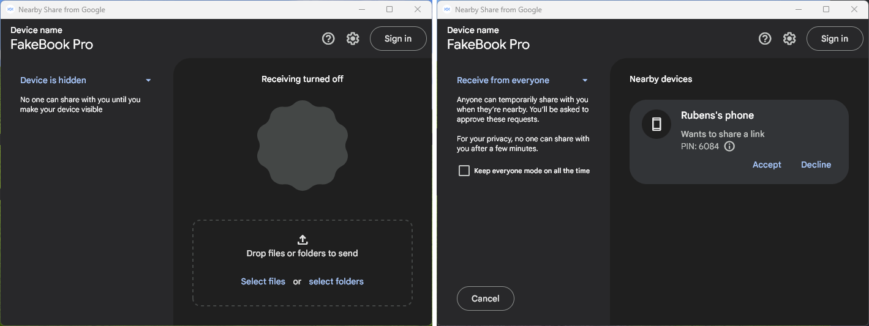The height and width of the screenshot is (326, 869).
Task: Open settings gear in the right window
Action: pos(789,39)
